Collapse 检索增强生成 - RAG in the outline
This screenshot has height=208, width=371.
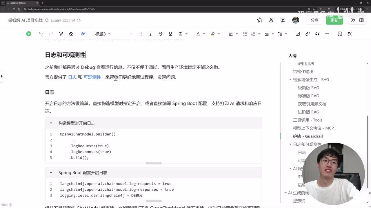pyautogui.click(x=290, y=79)
